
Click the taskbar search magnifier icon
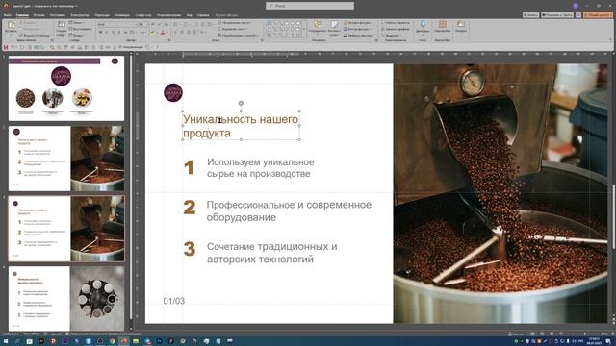click(17, 341)
